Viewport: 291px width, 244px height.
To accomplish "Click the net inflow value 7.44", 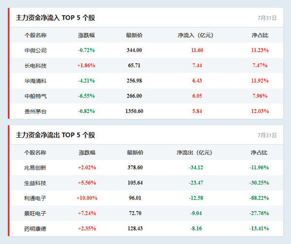I will pyautogui.click(x=197, y=65).
